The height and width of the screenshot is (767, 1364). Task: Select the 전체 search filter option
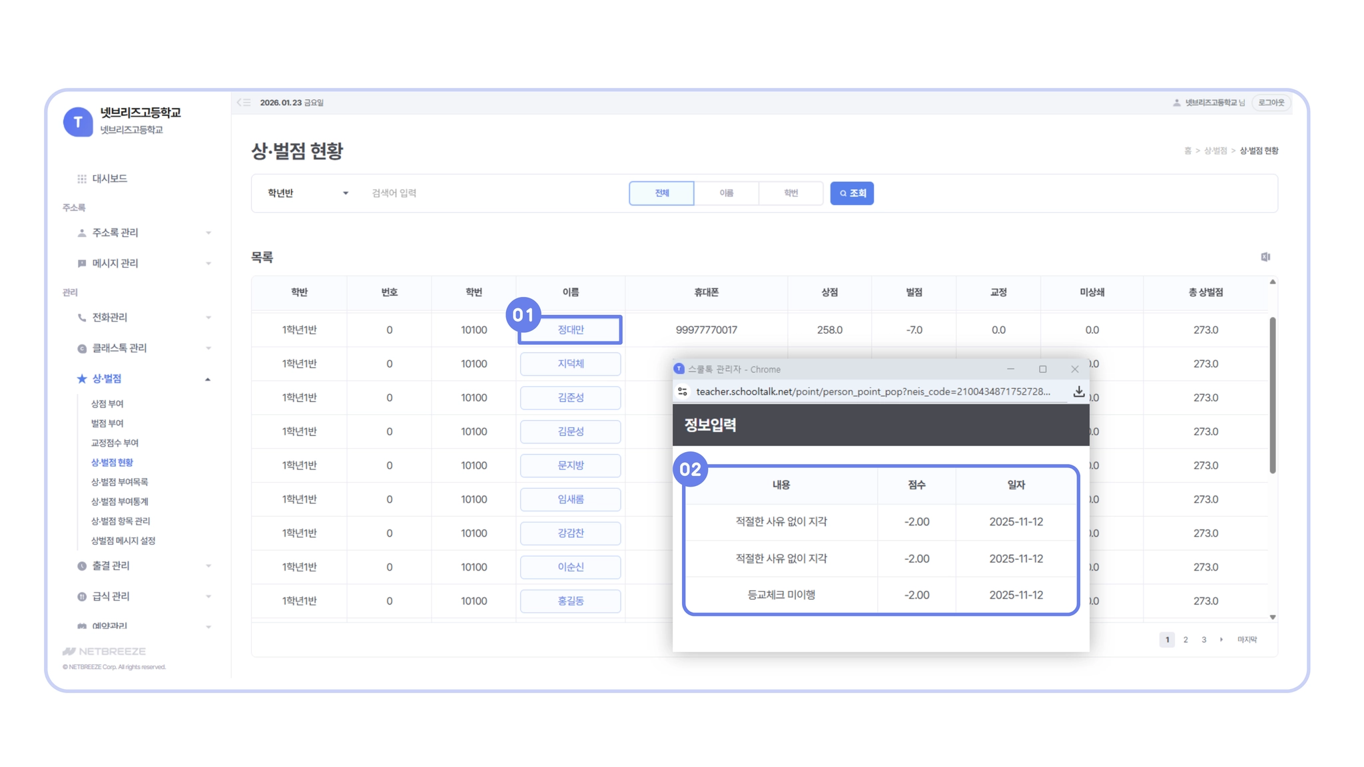pos(661,193)
